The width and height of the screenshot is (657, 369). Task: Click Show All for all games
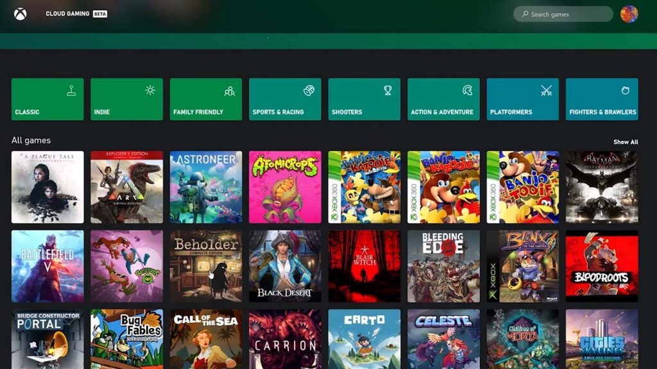pyautogui.click(x=626, y=142)
